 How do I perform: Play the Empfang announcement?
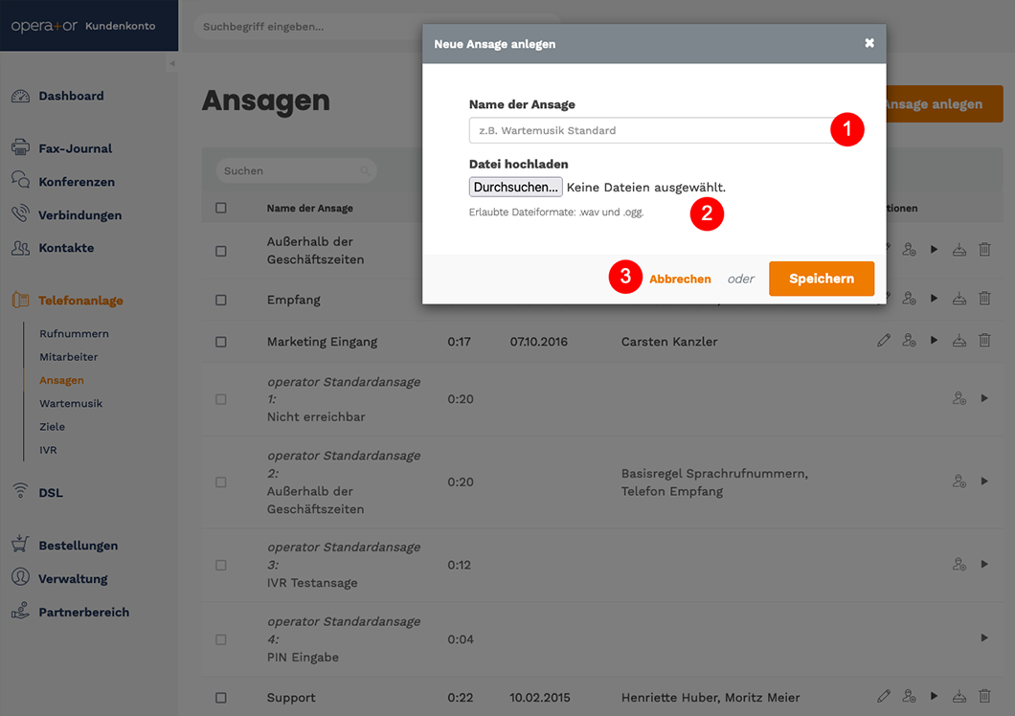(x=934, y=299)
